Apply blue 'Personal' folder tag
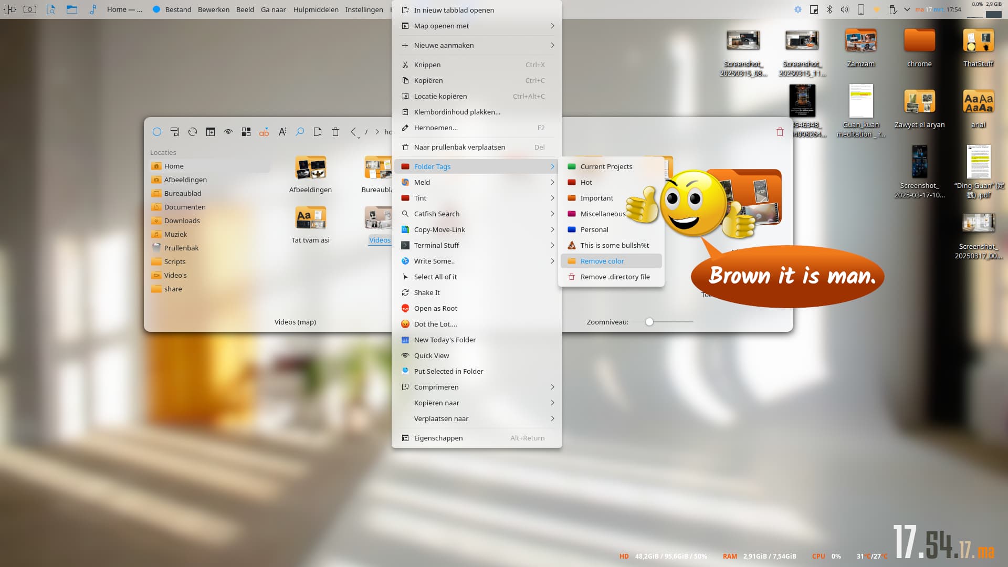The image size is (1008, 567). 611,229
